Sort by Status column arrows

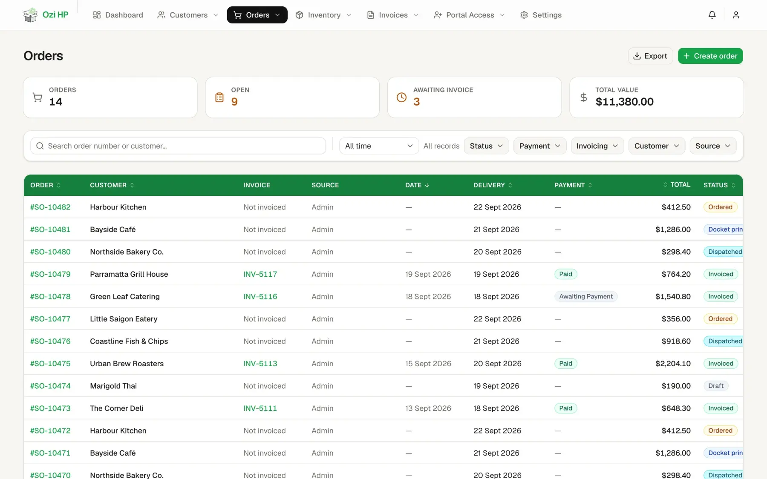733,185
